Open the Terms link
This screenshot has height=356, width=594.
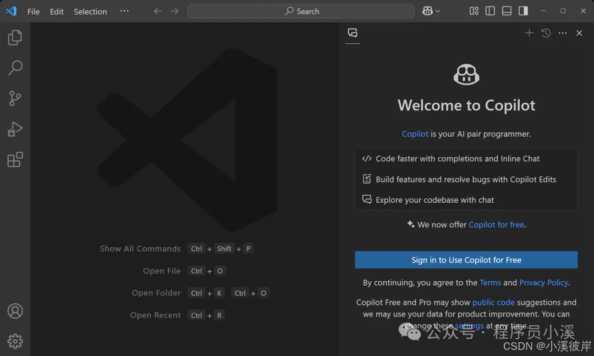[x=490, y=282]
